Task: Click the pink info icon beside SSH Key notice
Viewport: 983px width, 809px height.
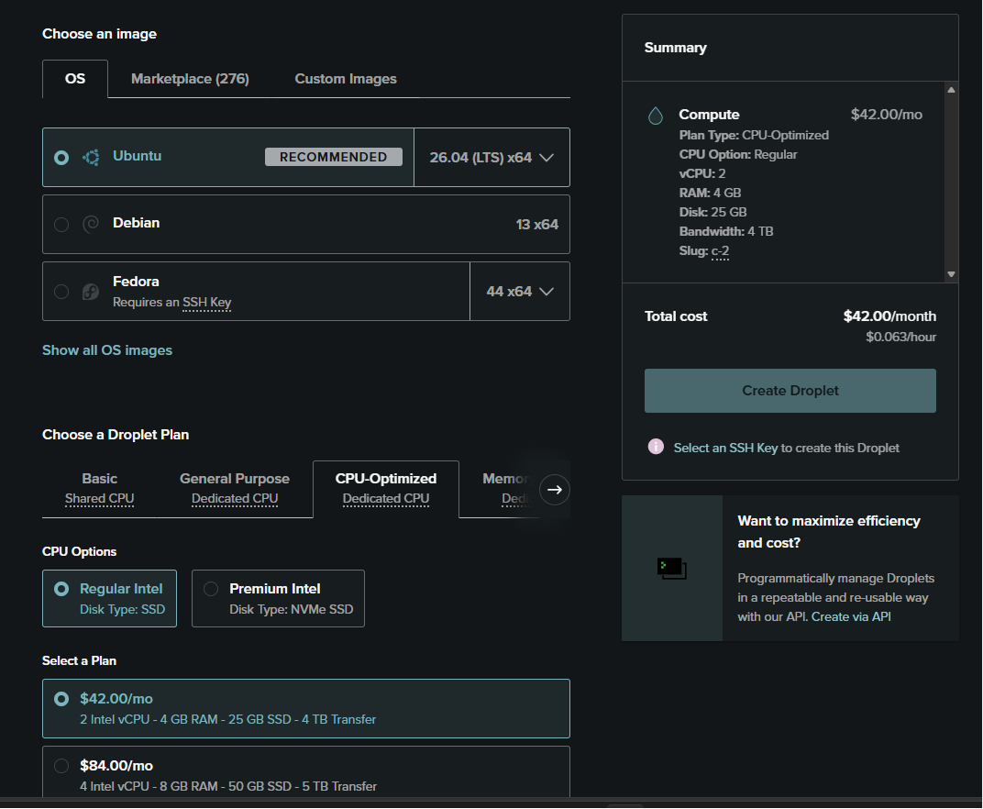Action: click(656, 447)
